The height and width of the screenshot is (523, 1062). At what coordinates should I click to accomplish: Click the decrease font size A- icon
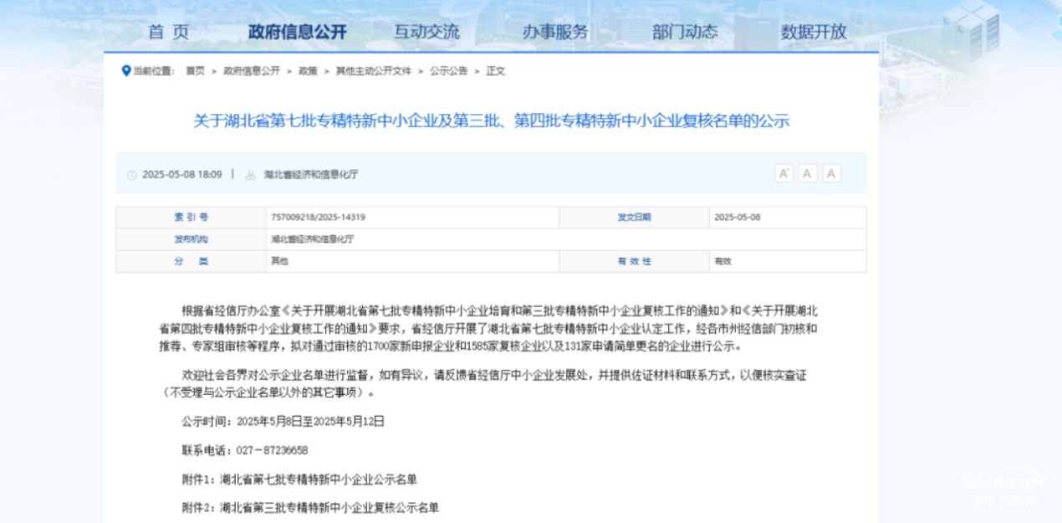[808, 174]
